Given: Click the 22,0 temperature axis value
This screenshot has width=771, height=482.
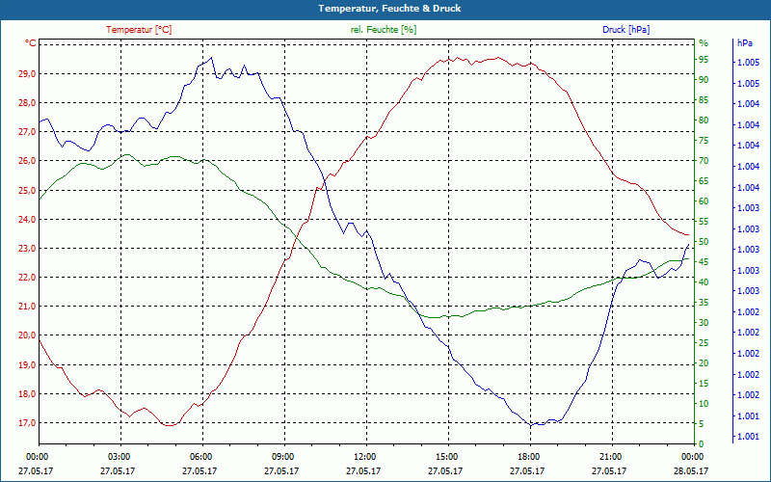Looking at the screenshot, I should pyautogui.click(x=27, y=278).
